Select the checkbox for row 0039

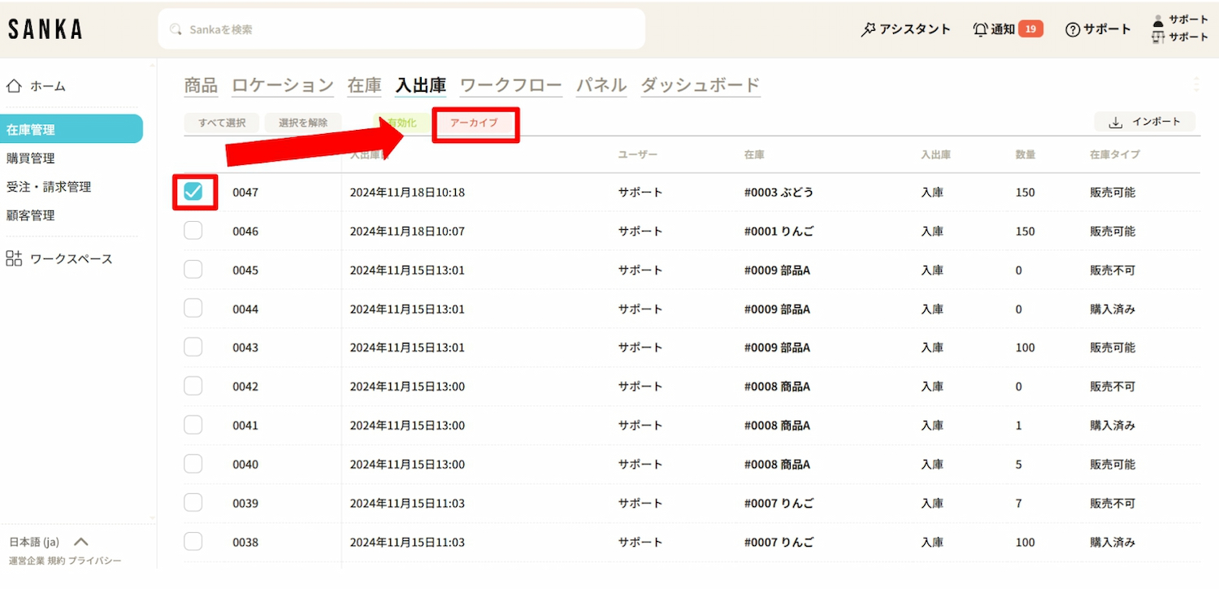[x=193, y=503]
